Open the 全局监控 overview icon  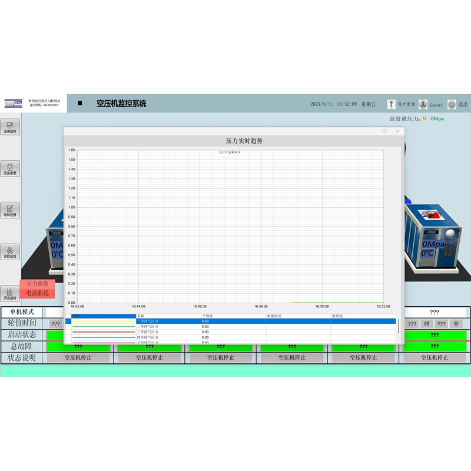[x=10, y=126]
